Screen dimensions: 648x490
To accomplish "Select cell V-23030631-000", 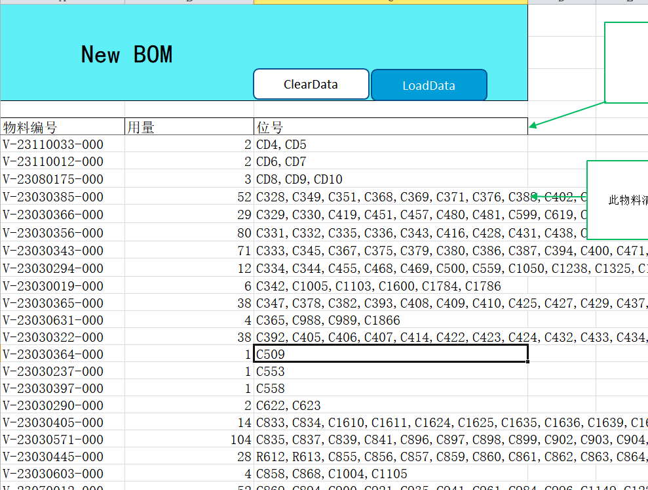I will point(62,320).
